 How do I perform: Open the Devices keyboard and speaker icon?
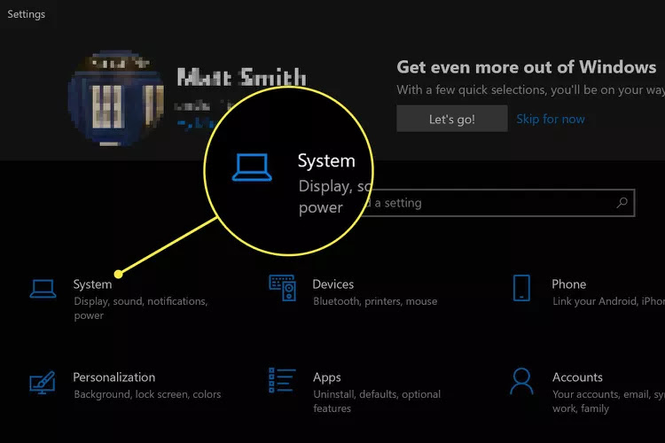[x=283, y=287]
